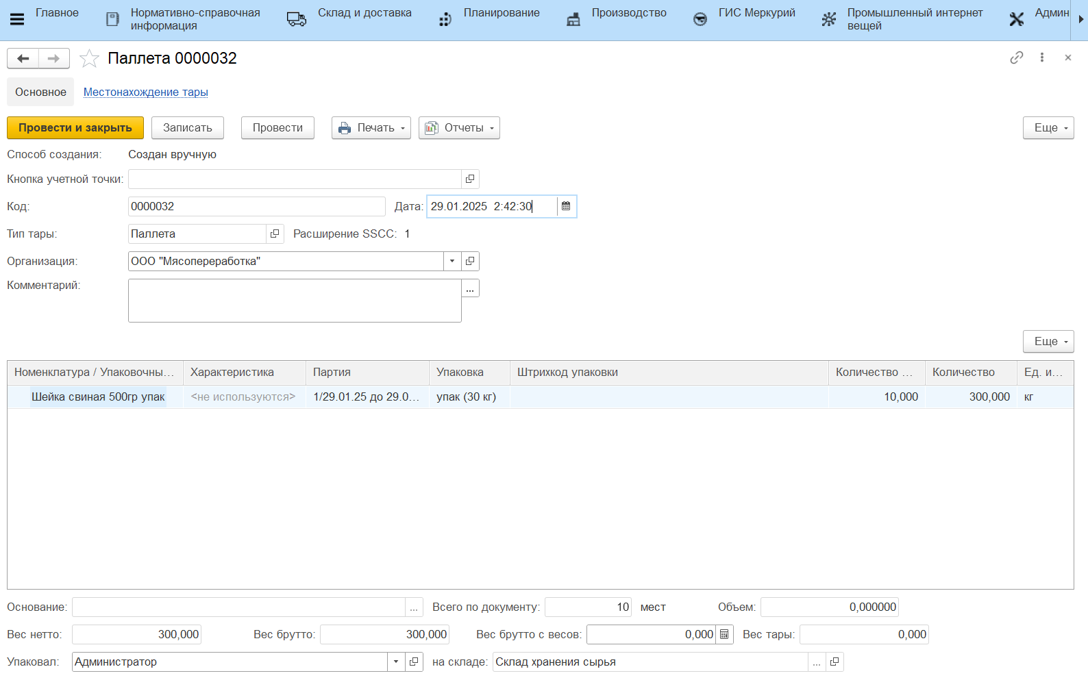1088x680 pixels.
Task: Expand the Печать dropdown menu
Action: [x=371, y=128]
